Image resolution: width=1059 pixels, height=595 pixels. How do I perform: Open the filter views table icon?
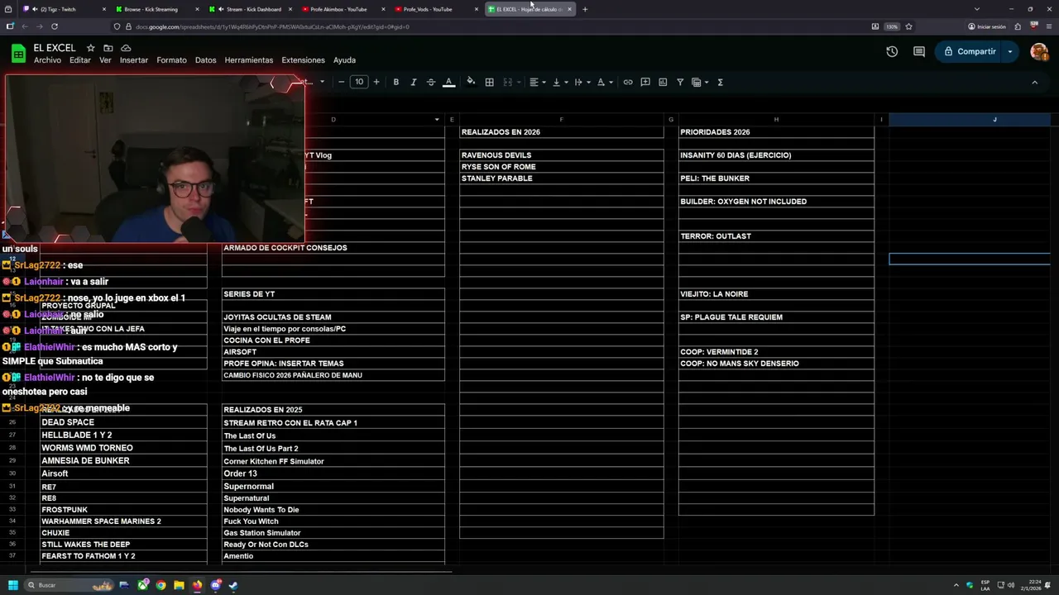coord(697,82)
